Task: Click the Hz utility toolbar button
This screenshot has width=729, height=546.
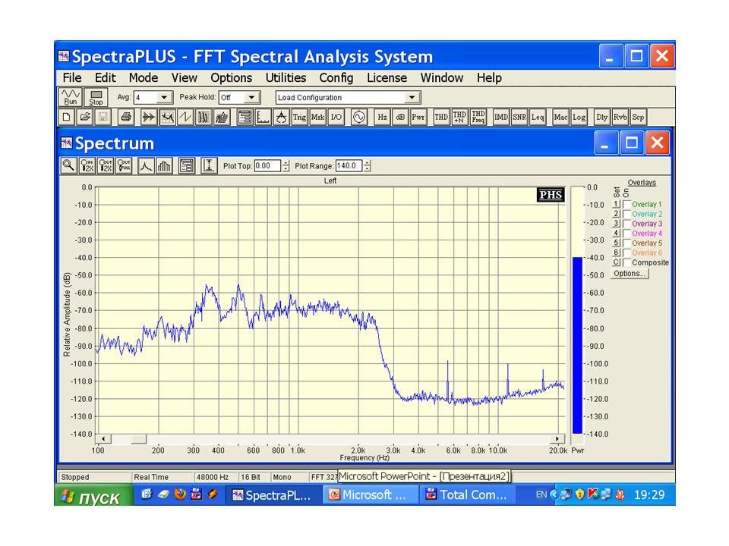Action: coord(382,117)
